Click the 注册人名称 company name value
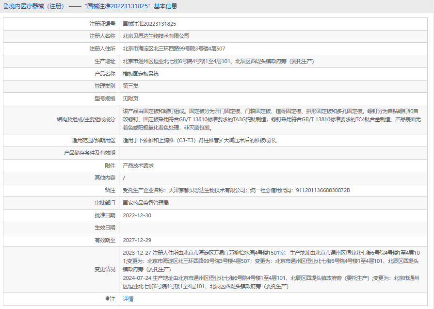Viewport: 434px width, 309px height. [156, 36]
